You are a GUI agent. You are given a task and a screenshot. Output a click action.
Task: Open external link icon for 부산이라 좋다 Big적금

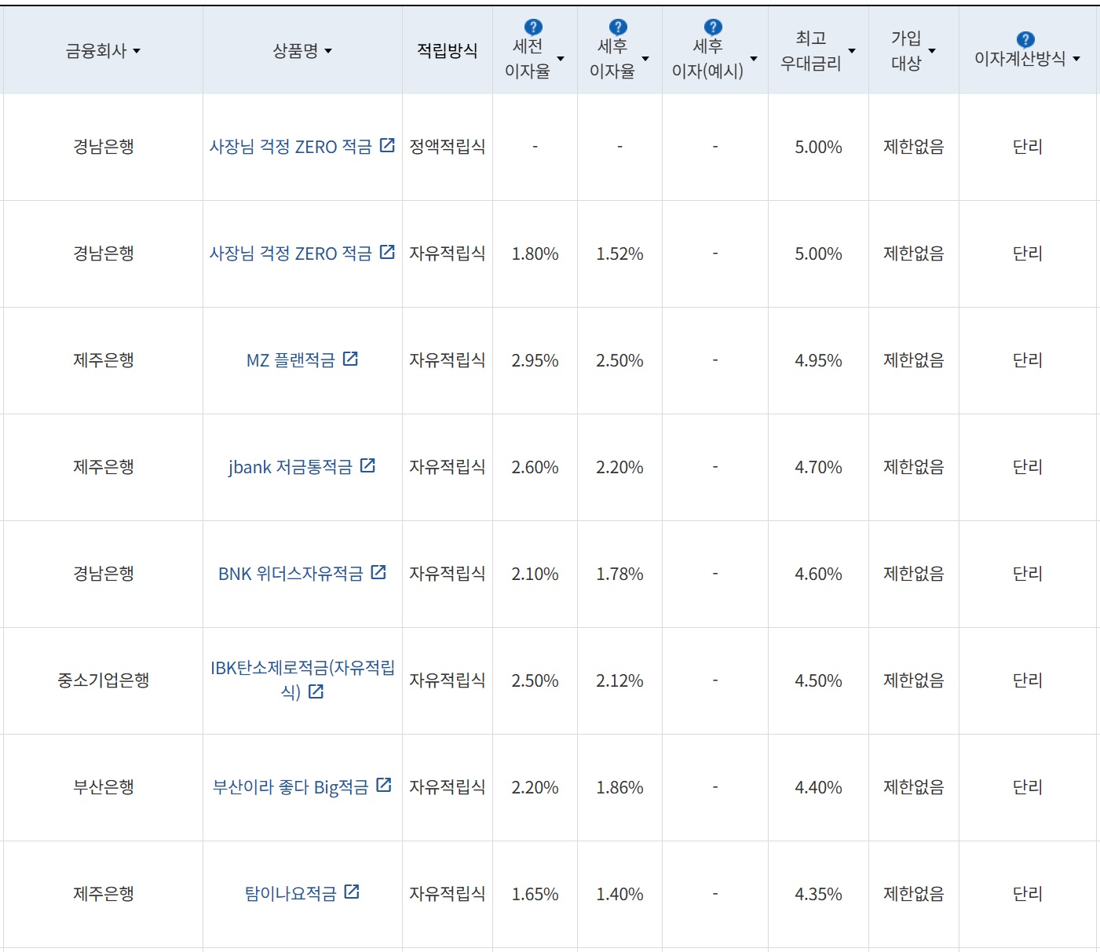tap(384, 785)
